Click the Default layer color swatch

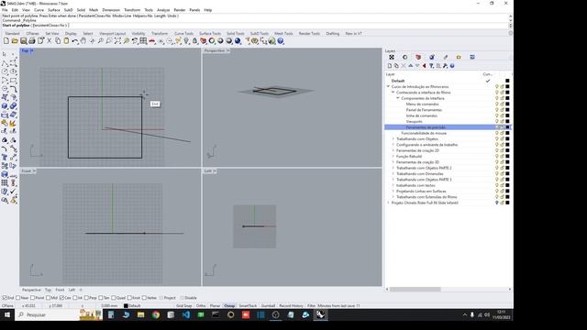point(507,81)
